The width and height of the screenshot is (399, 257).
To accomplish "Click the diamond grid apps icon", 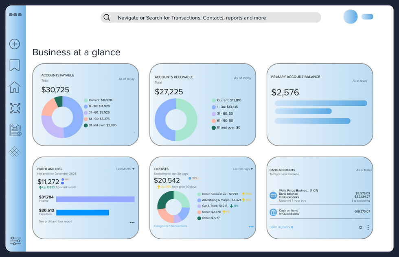I will 15,152.
